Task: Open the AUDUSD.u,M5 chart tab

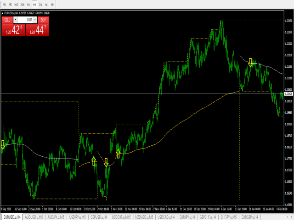Action: 34,217
